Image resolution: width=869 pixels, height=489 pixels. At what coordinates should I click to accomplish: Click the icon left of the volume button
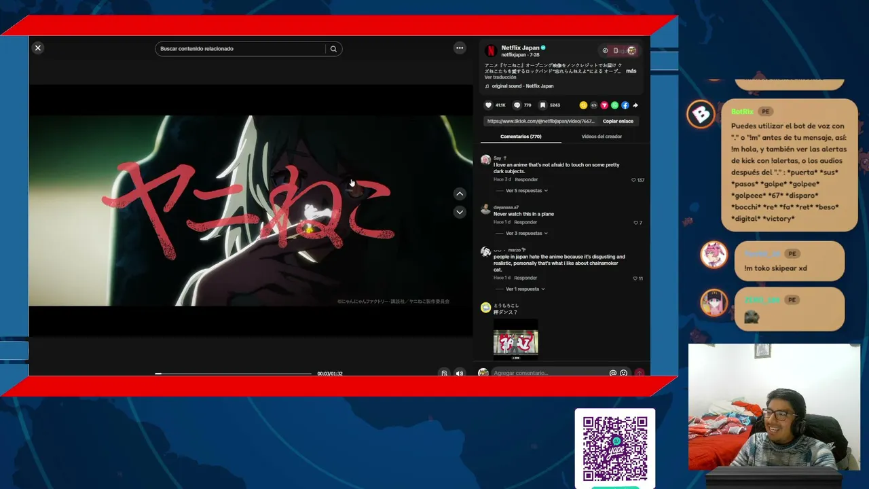click(444, 373)
